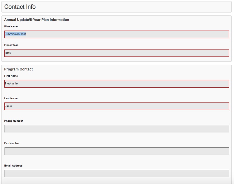Click the 'Fiscal Year' label
Screen dimensions: 234x184
pos(11,45)
